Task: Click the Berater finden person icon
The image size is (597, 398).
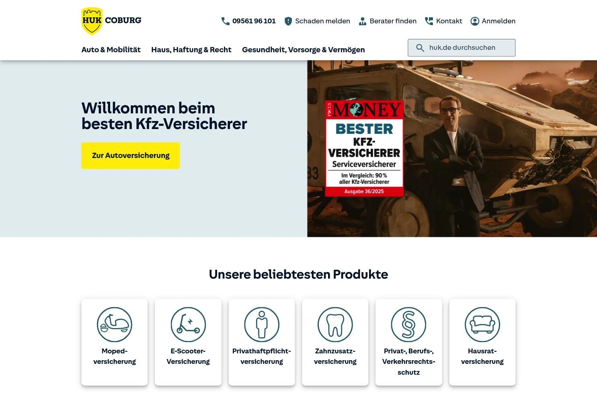Action: 363,21
